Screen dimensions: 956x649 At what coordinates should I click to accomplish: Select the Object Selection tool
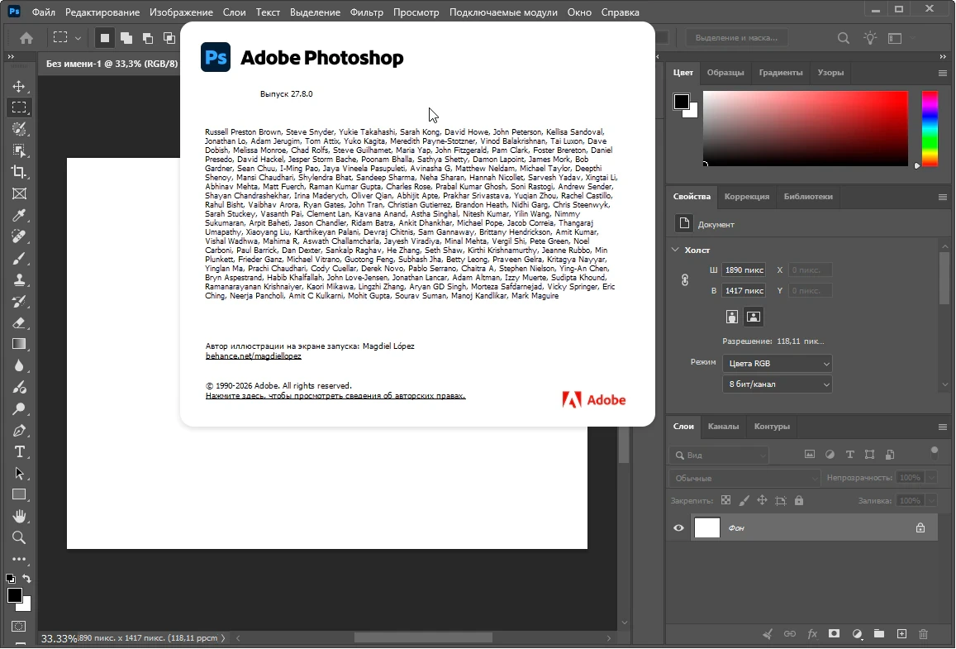(19, 150)
